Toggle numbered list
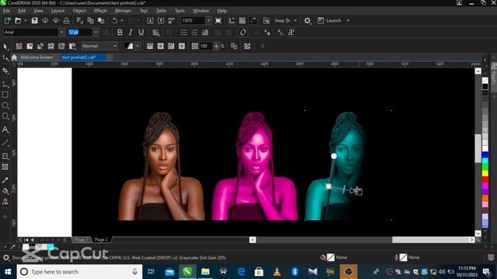 pyautogui.click(x=194, y=33)
